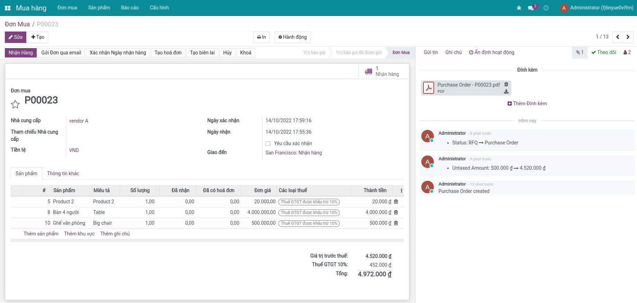This screenshot has height=303, width=637.
Task: Open the Hành động dropdown
Action: click(x=293, y=37)
